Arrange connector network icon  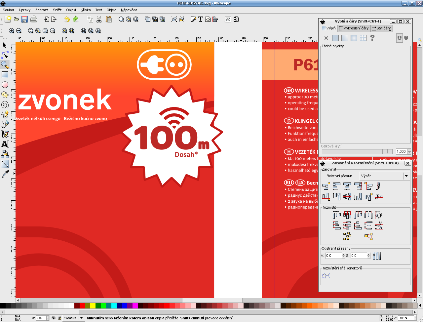coord(327,275)
